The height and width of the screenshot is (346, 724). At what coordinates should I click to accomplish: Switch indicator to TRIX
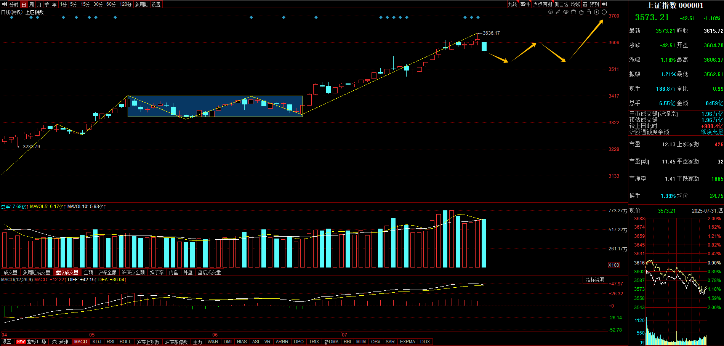coord(314,342)
